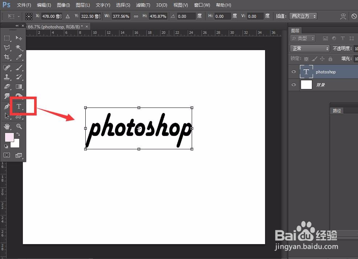Screen dimensions: 358x259
Task: Open the 文件(F) menu
Action: point(24,5)
